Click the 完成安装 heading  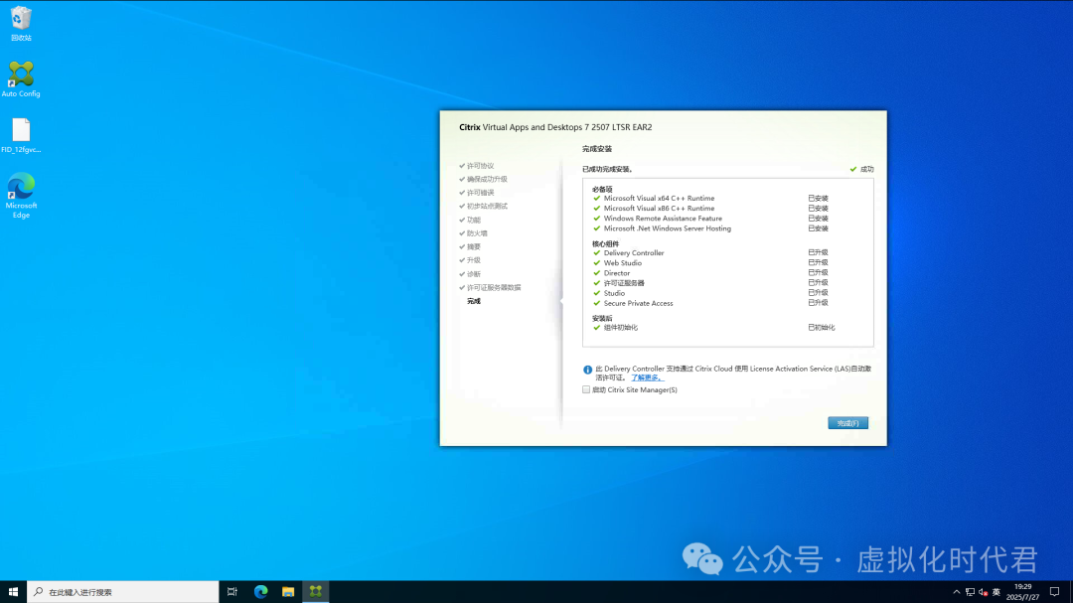coord(597,149)
